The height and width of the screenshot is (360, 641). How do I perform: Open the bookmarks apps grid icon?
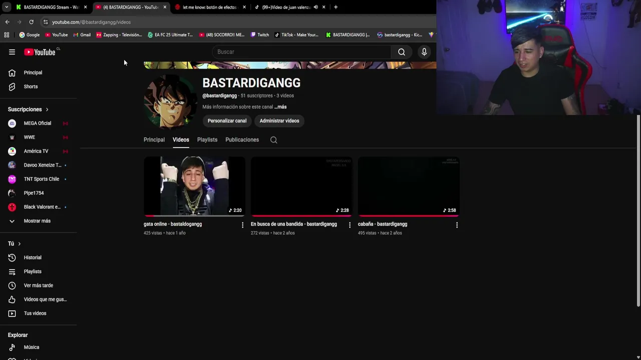coord(7,35)
